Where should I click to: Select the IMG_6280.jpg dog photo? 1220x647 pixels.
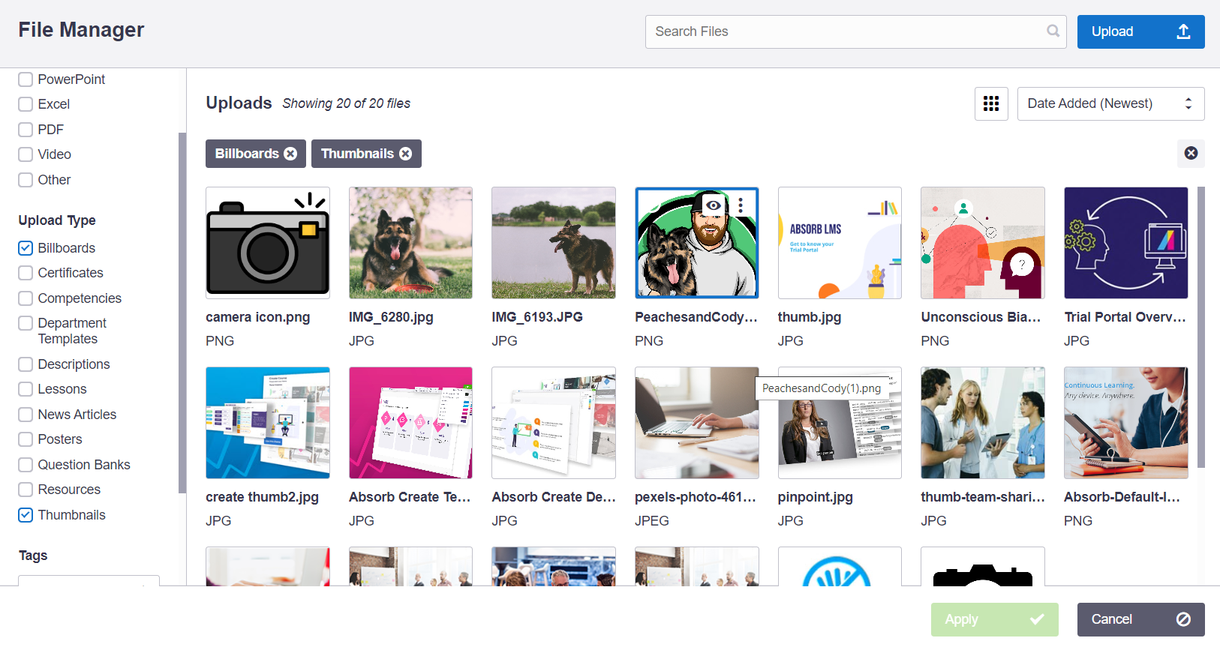[410, 243]
